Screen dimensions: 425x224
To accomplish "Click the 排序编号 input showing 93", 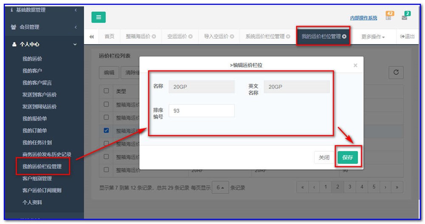I will (201, 111).
